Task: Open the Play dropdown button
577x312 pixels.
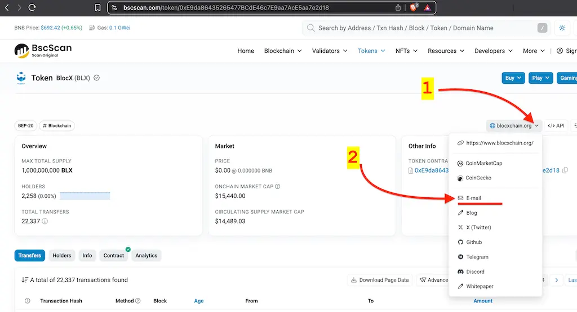Action: coord(540,78)
